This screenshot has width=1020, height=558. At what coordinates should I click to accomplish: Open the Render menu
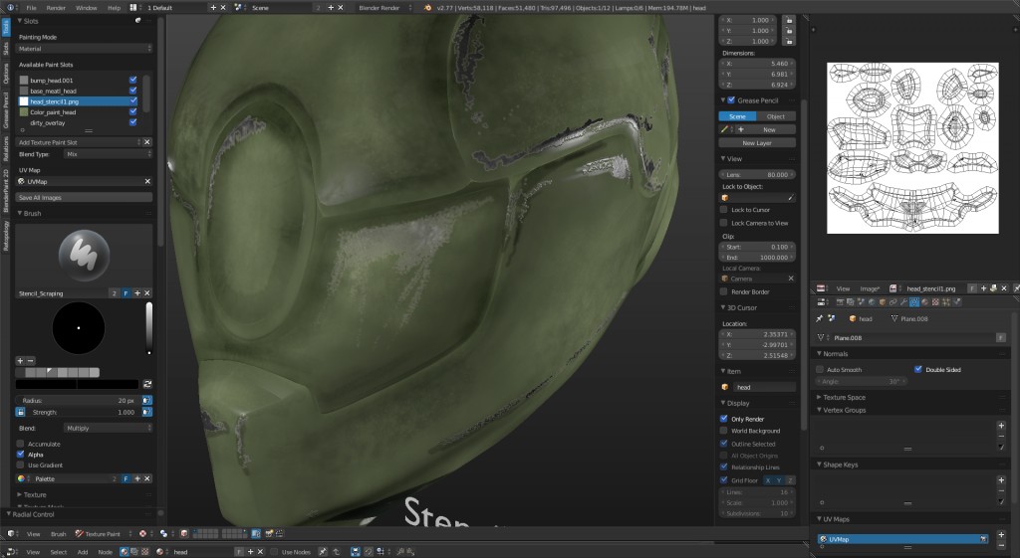tap(56, 7)
